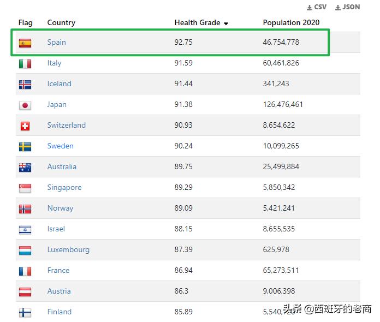This screenshot has width=380, height=322.
Task: Sort by Health Grade dropdown arrow
Action: tap(226, 23)
